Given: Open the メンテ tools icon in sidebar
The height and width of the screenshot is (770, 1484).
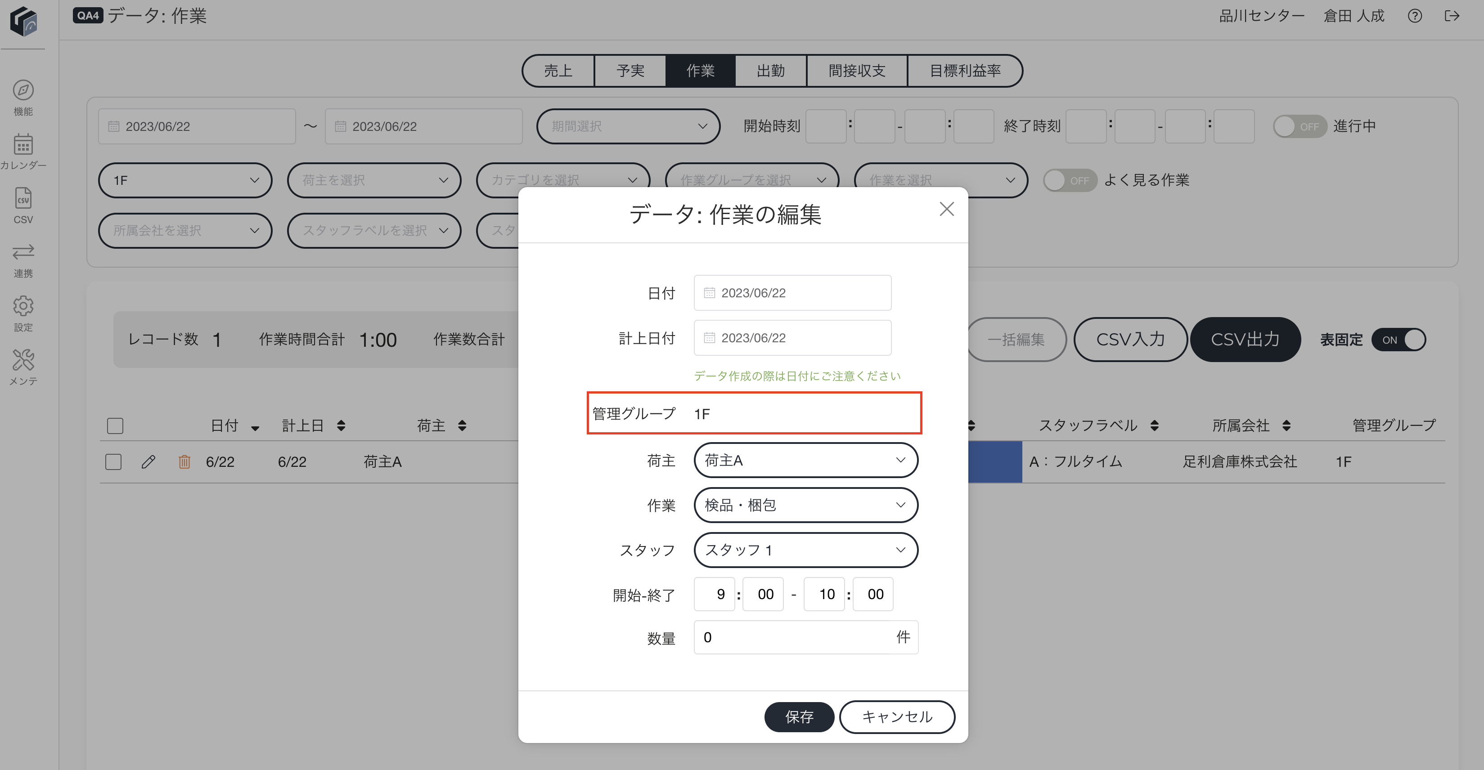Looking at the screenshot, I should click(x=23, y=360).
